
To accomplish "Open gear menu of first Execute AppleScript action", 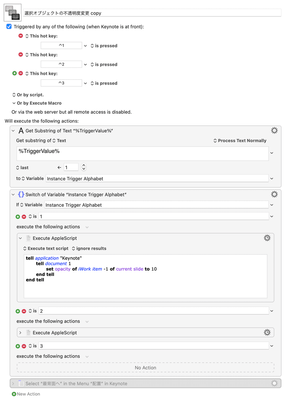I will (x=267, y=238).
